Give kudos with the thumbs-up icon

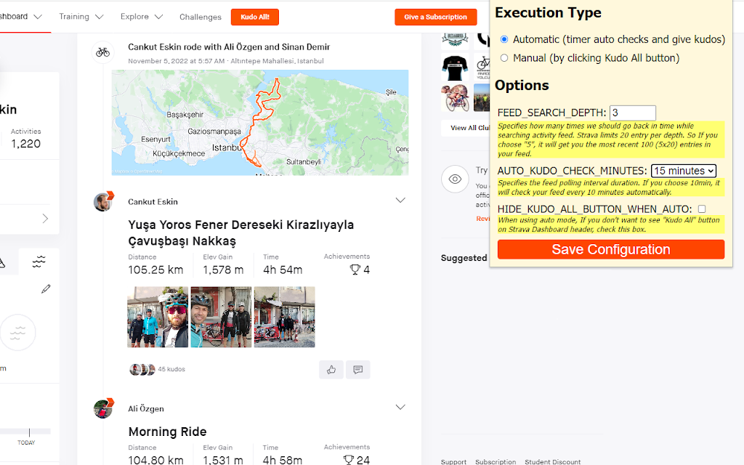(331, 370)
